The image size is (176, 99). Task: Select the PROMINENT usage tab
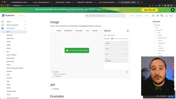pyautogui.click(x=68, y=31)
